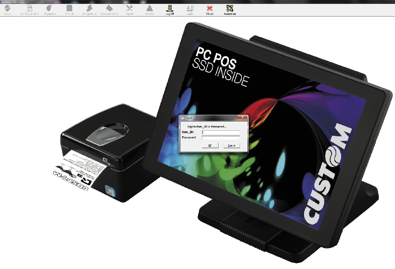Select the Chiusura Giorn. toolbar icon

pos(109,10)
